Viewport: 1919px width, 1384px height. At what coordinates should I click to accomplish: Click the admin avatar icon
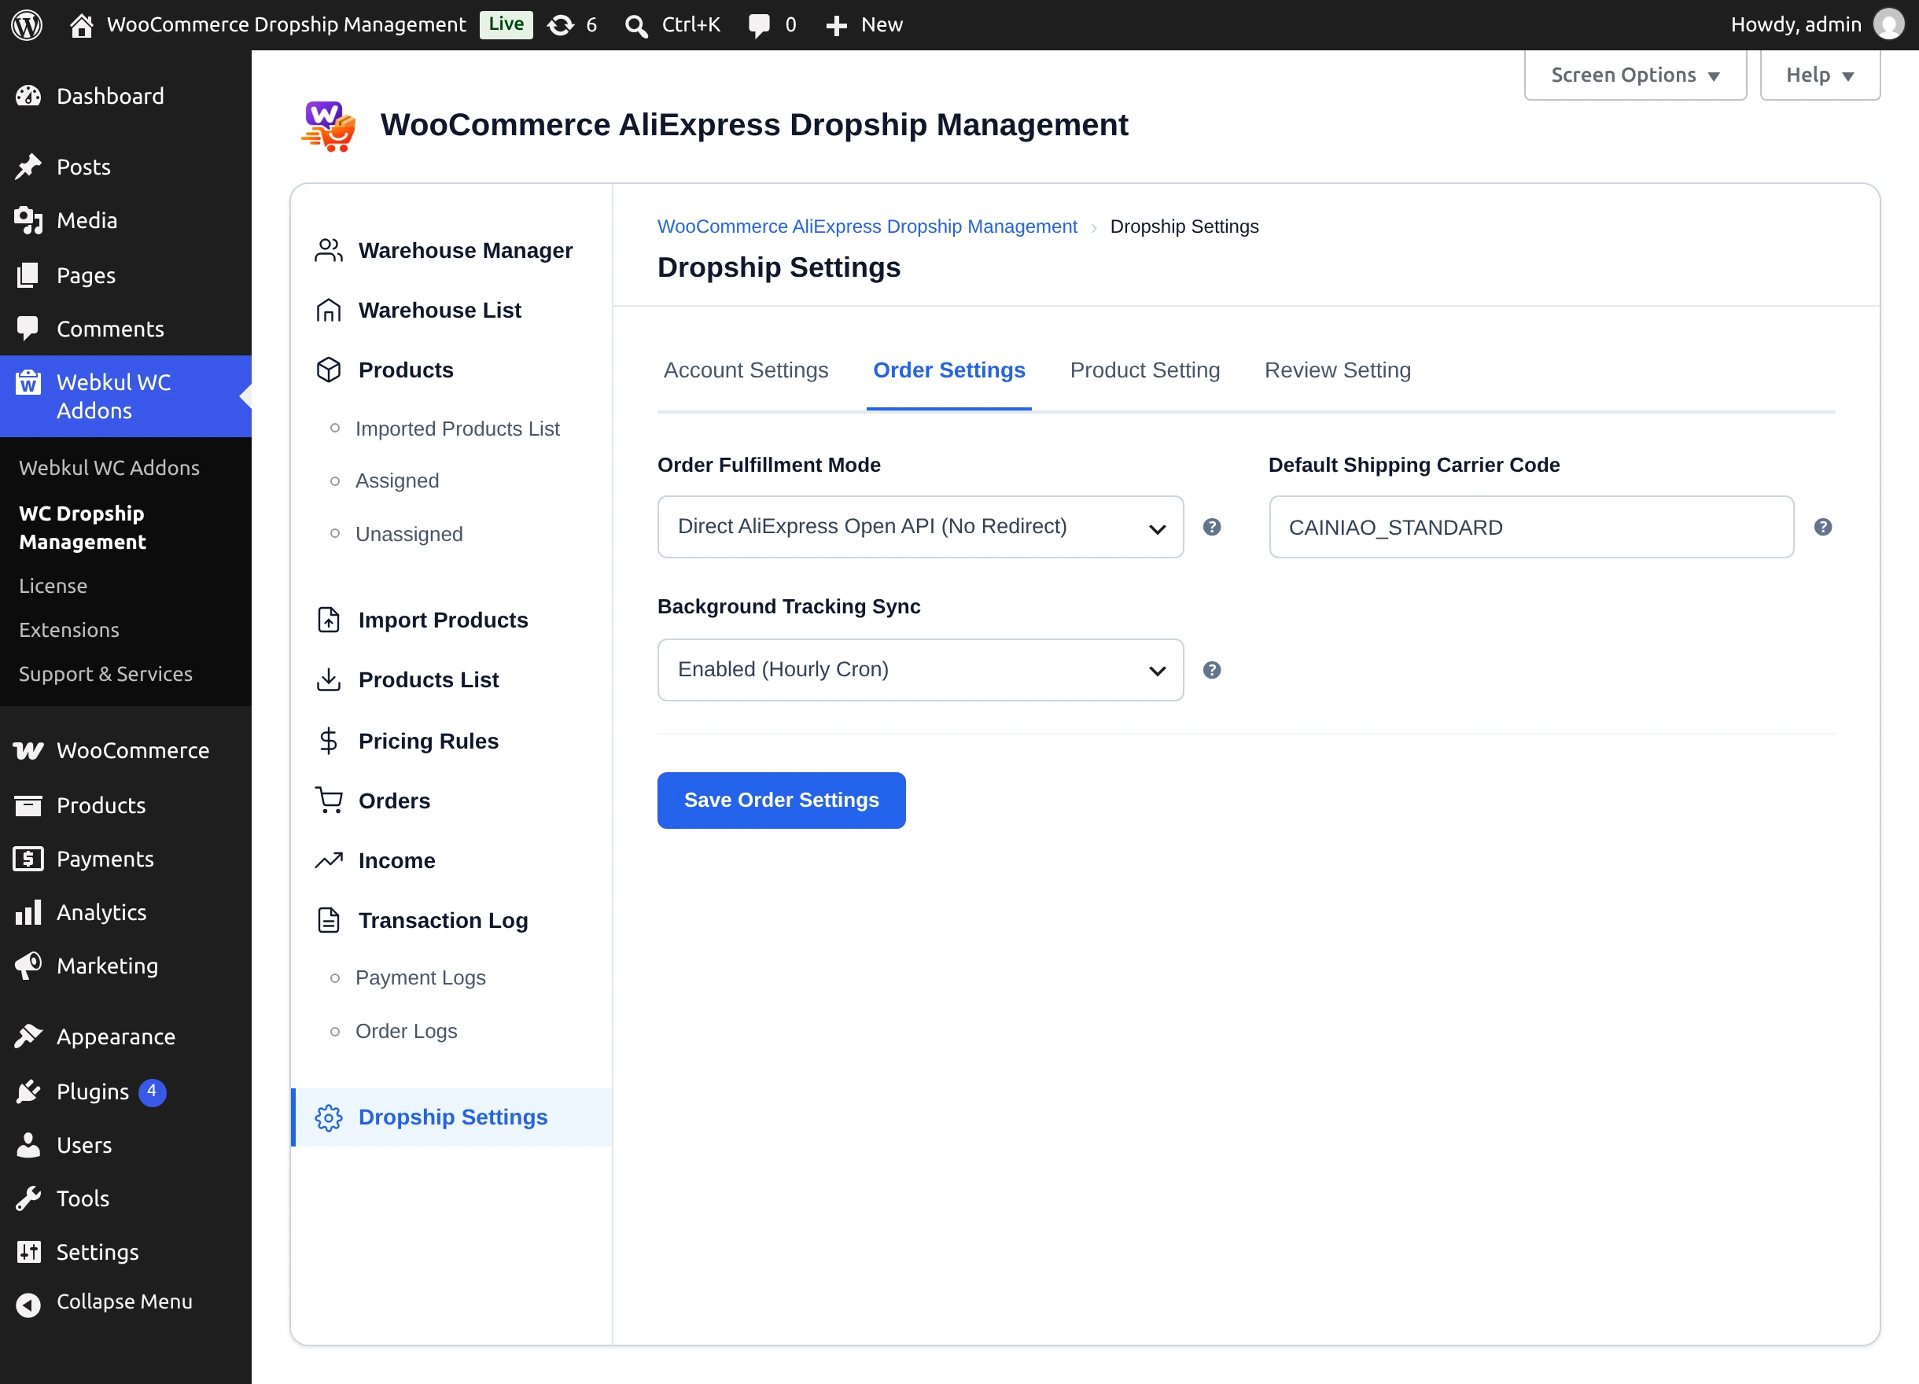pyautogui.click(x=1888, y=24)
